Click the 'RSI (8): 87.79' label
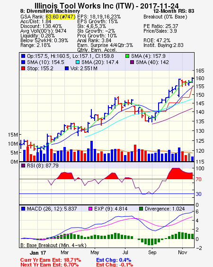The width and height of the screenshot is (213, 267). pos(43,166)
